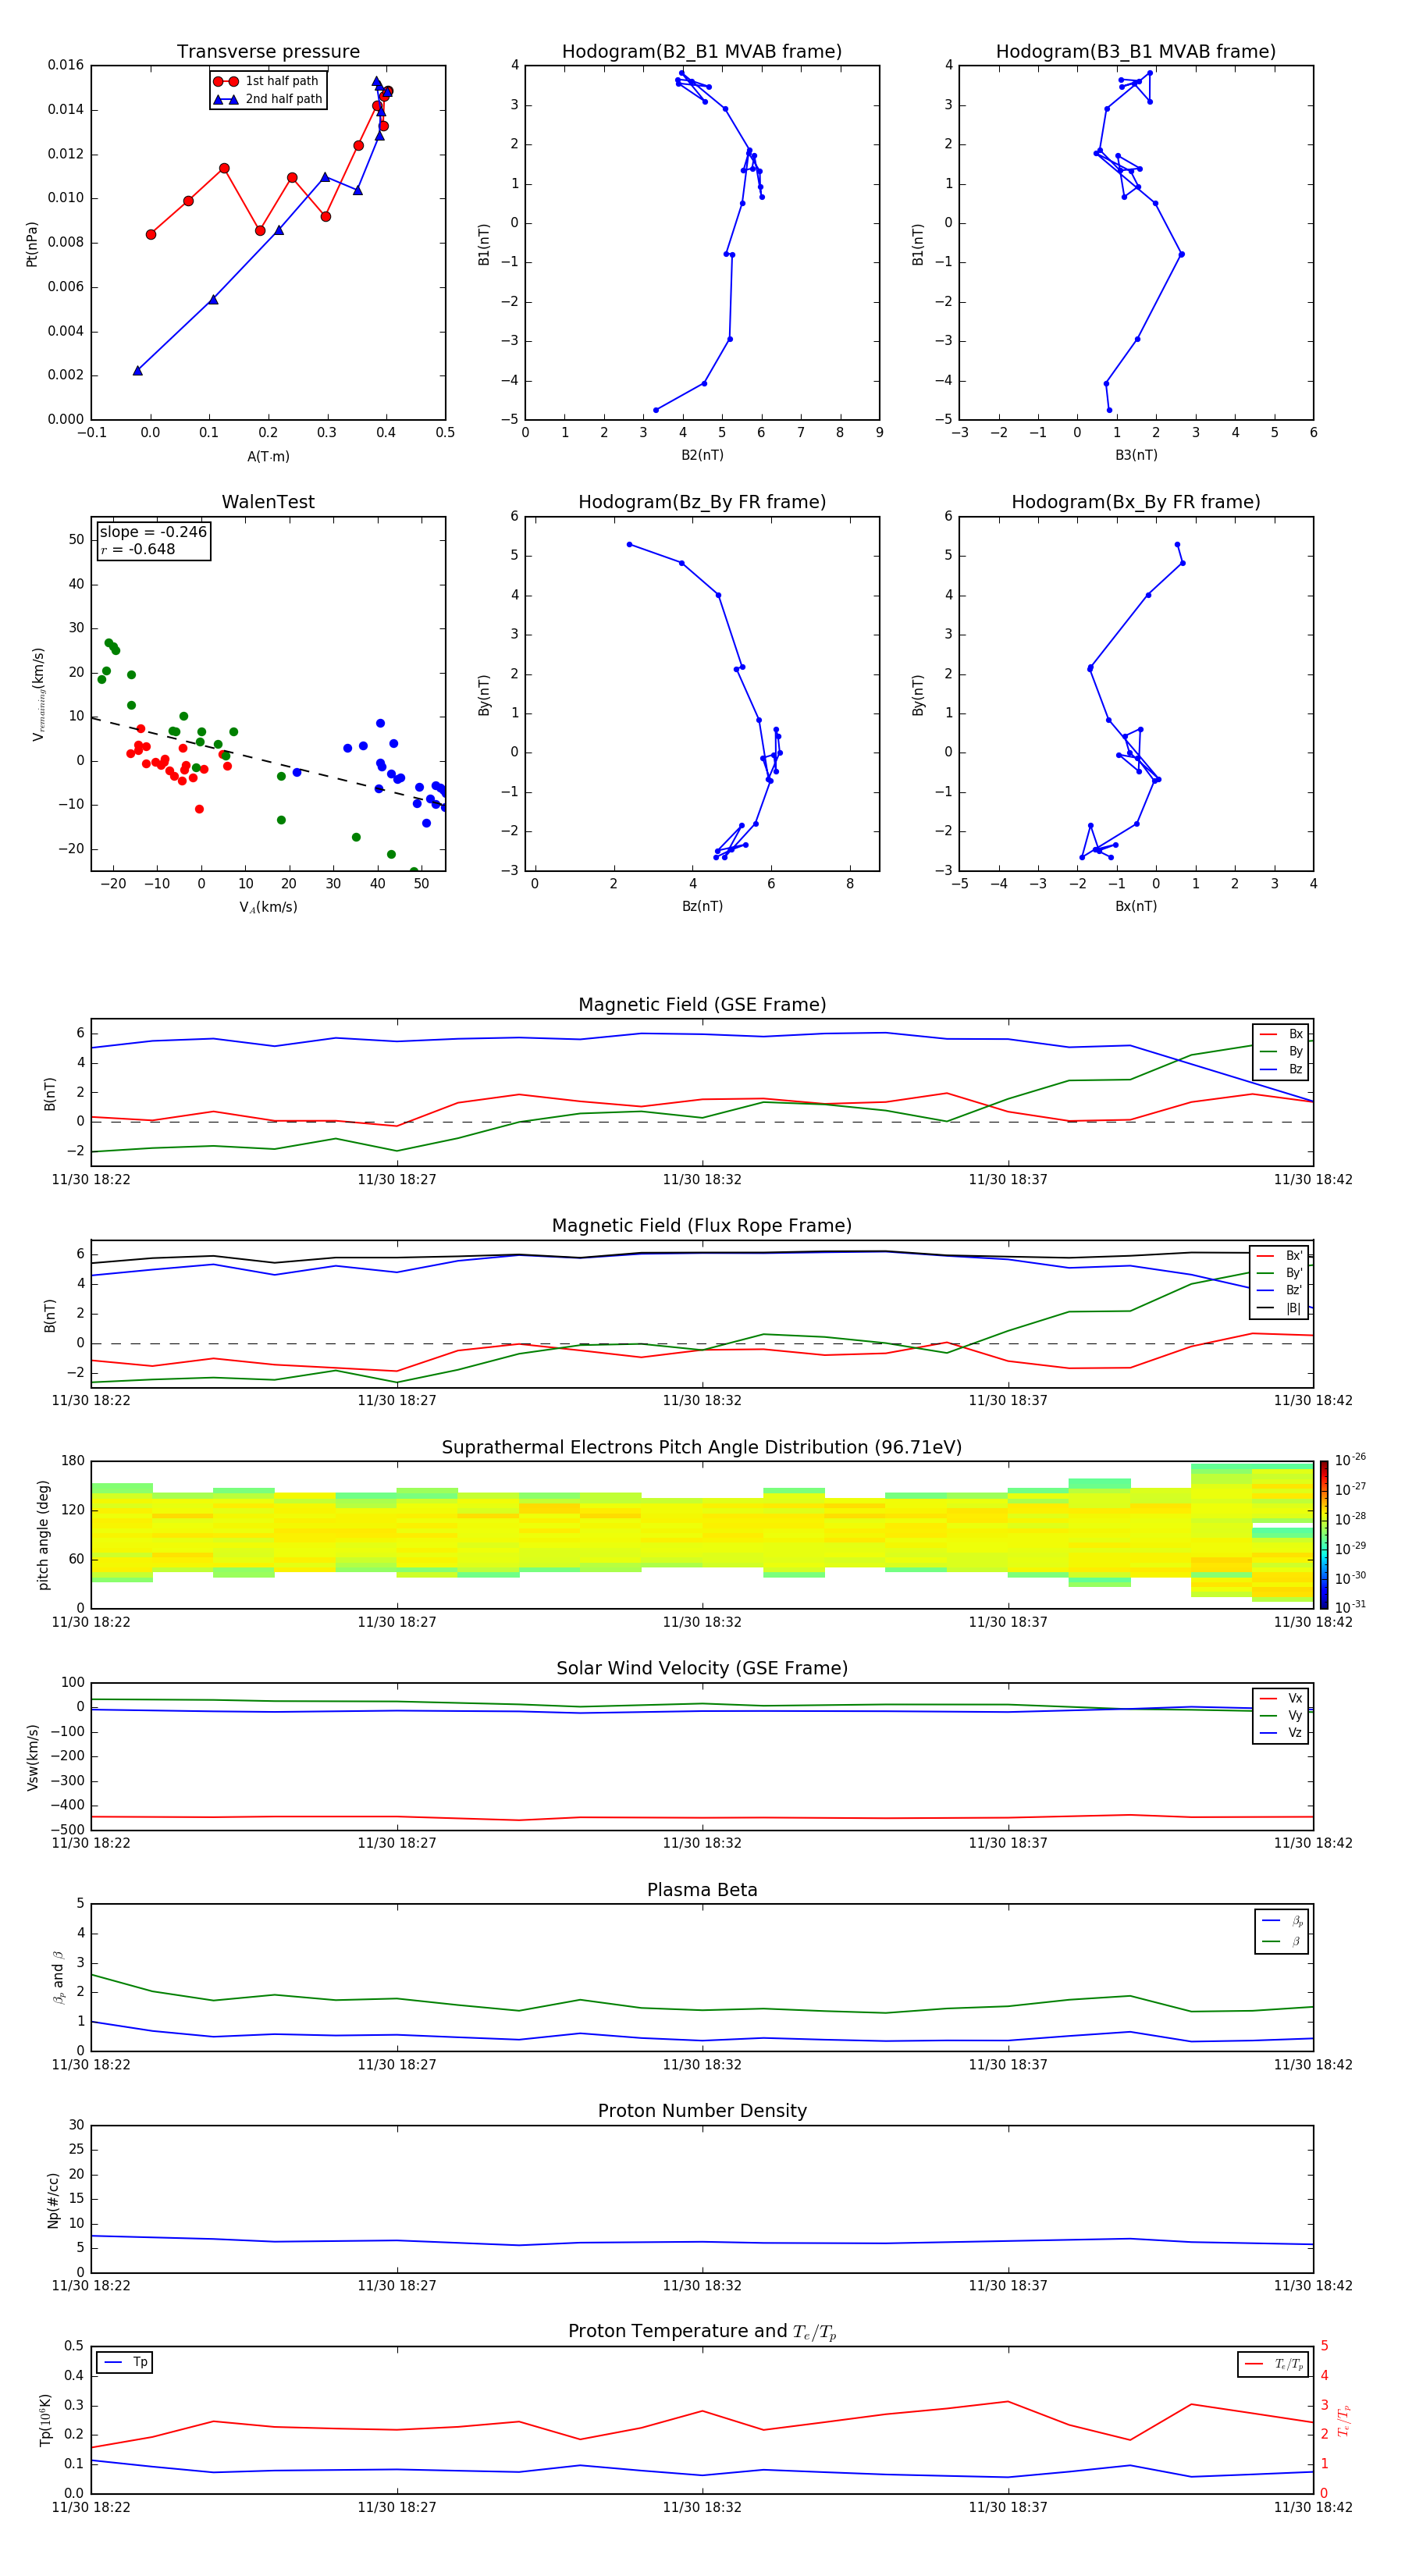Click the Suprathermal Electrons Pitch Angle Distribution title
Image resolution: width=1405 pixels, height=2576 pixels.
pos(702,1447)
